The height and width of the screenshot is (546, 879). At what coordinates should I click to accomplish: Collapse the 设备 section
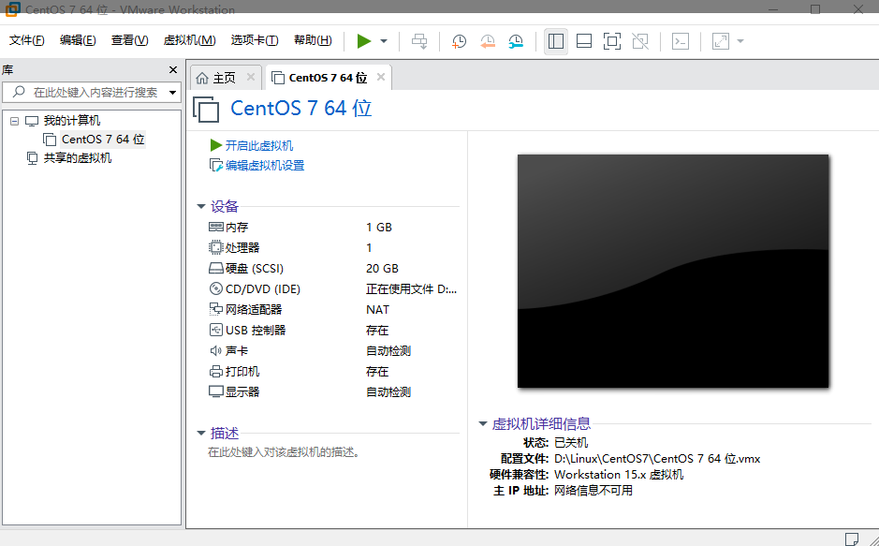coord(200,206)
